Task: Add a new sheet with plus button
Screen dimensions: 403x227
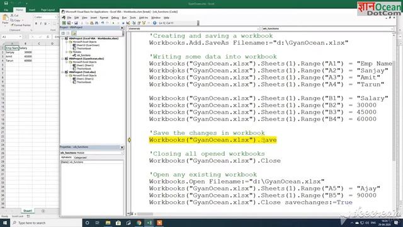Action: pyautogui.click(x=43, y=211)
